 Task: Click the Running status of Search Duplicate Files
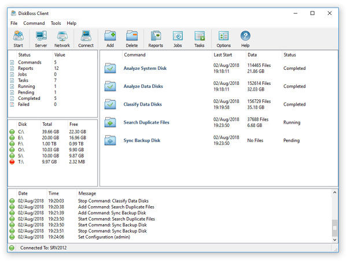tap(291, 122)
